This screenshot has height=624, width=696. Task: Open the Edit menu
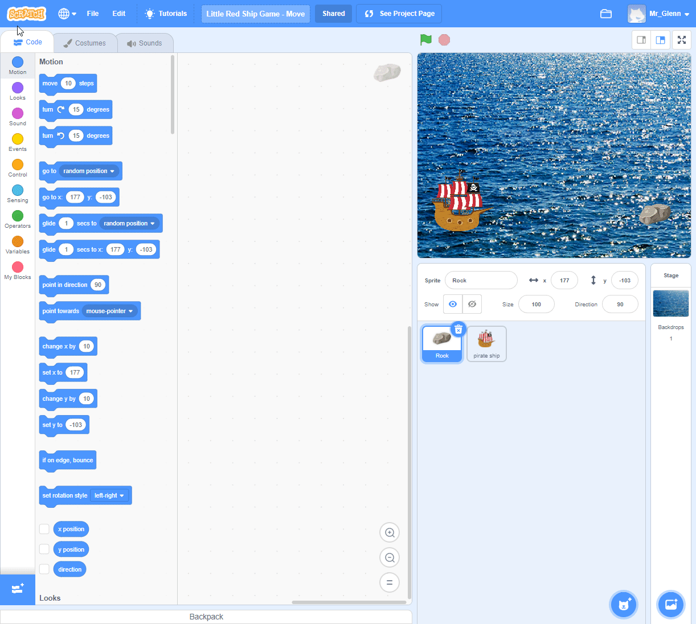118,14
